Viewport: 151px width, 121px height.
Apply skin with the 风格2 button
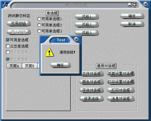(87, 25)
